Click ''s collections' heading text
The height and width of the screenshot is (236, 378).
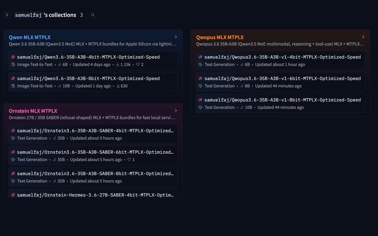click(x=60, y=15)
